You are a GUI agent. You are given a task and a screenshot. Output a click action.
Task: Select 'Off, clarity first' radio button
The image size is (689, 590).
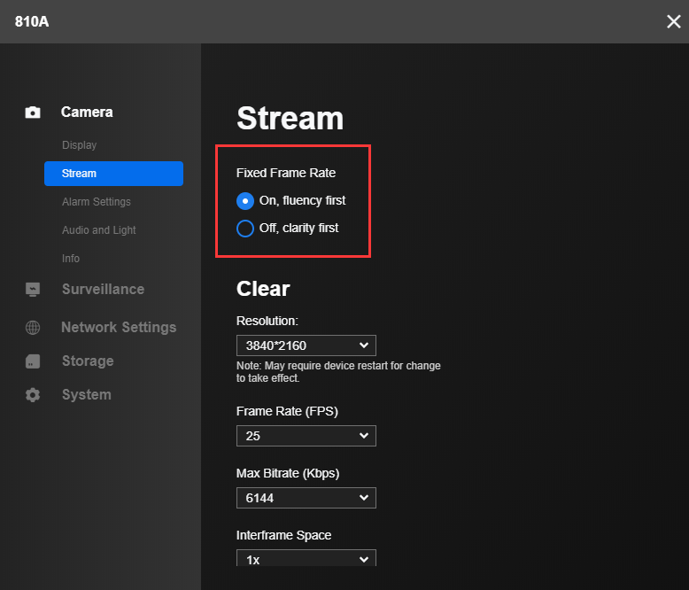coord(245,228)
